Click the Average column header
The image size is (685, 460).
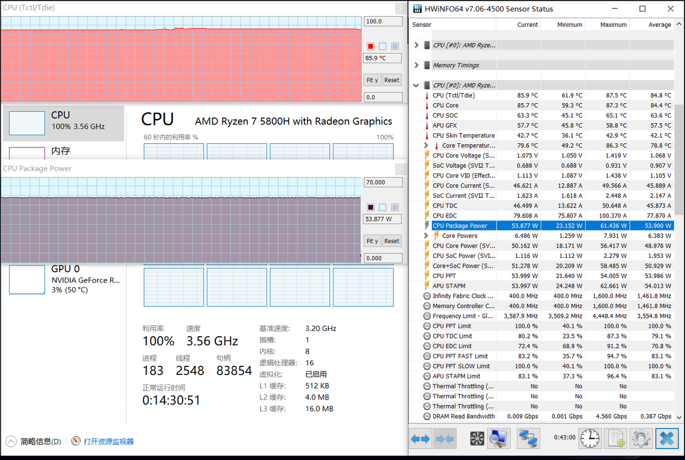tap(652, 25)
